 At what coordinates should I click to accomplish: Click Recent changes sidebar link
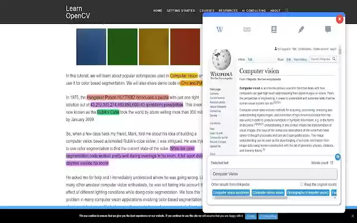point(218,142)
